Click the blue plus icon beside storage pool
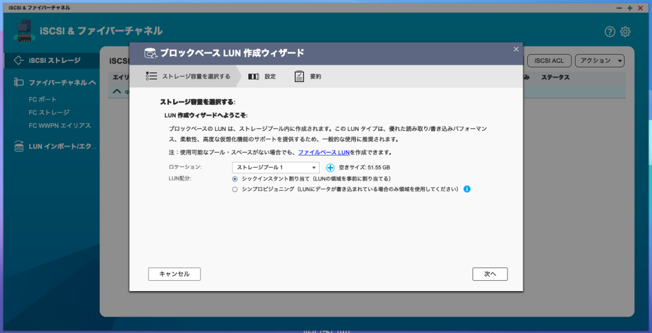Image resolution: width=652 pixels, height=333 pixels. click(x=330, y=168)
